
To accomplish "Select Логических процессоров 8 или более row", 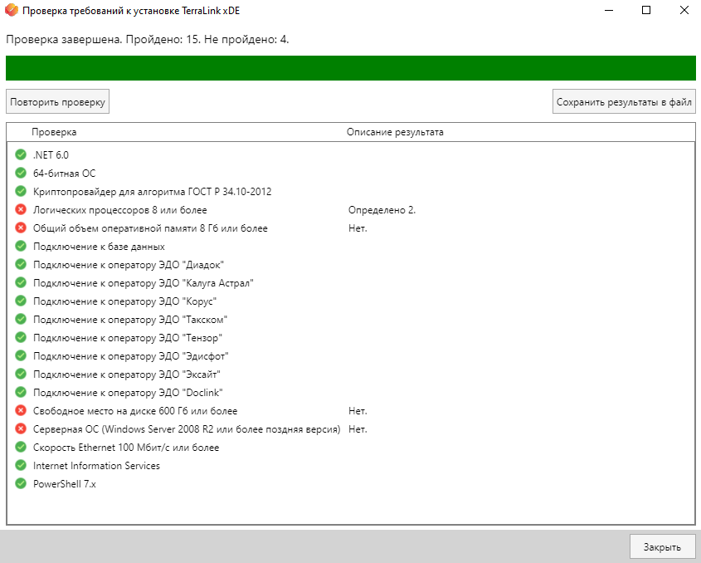I will [120, 210].
